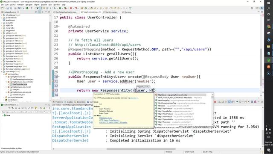The image size is (273, 154).
Task: Select UserController.java in Package Explorer tree
Action: pyautogui.click(x=20, y=84)
